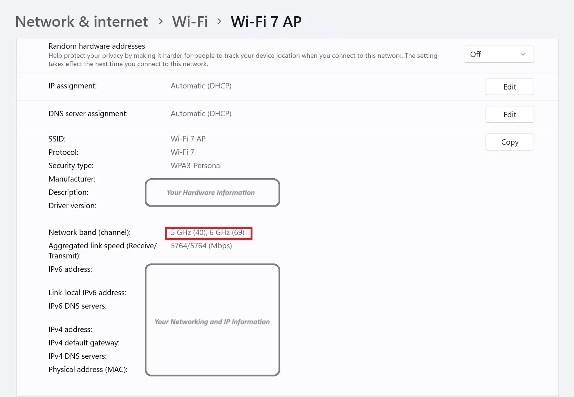The width and height of the screenshot is (574, 397).
Task: Select the DNS assignment value Automatic (DHCP)
Action: point(201,114)
